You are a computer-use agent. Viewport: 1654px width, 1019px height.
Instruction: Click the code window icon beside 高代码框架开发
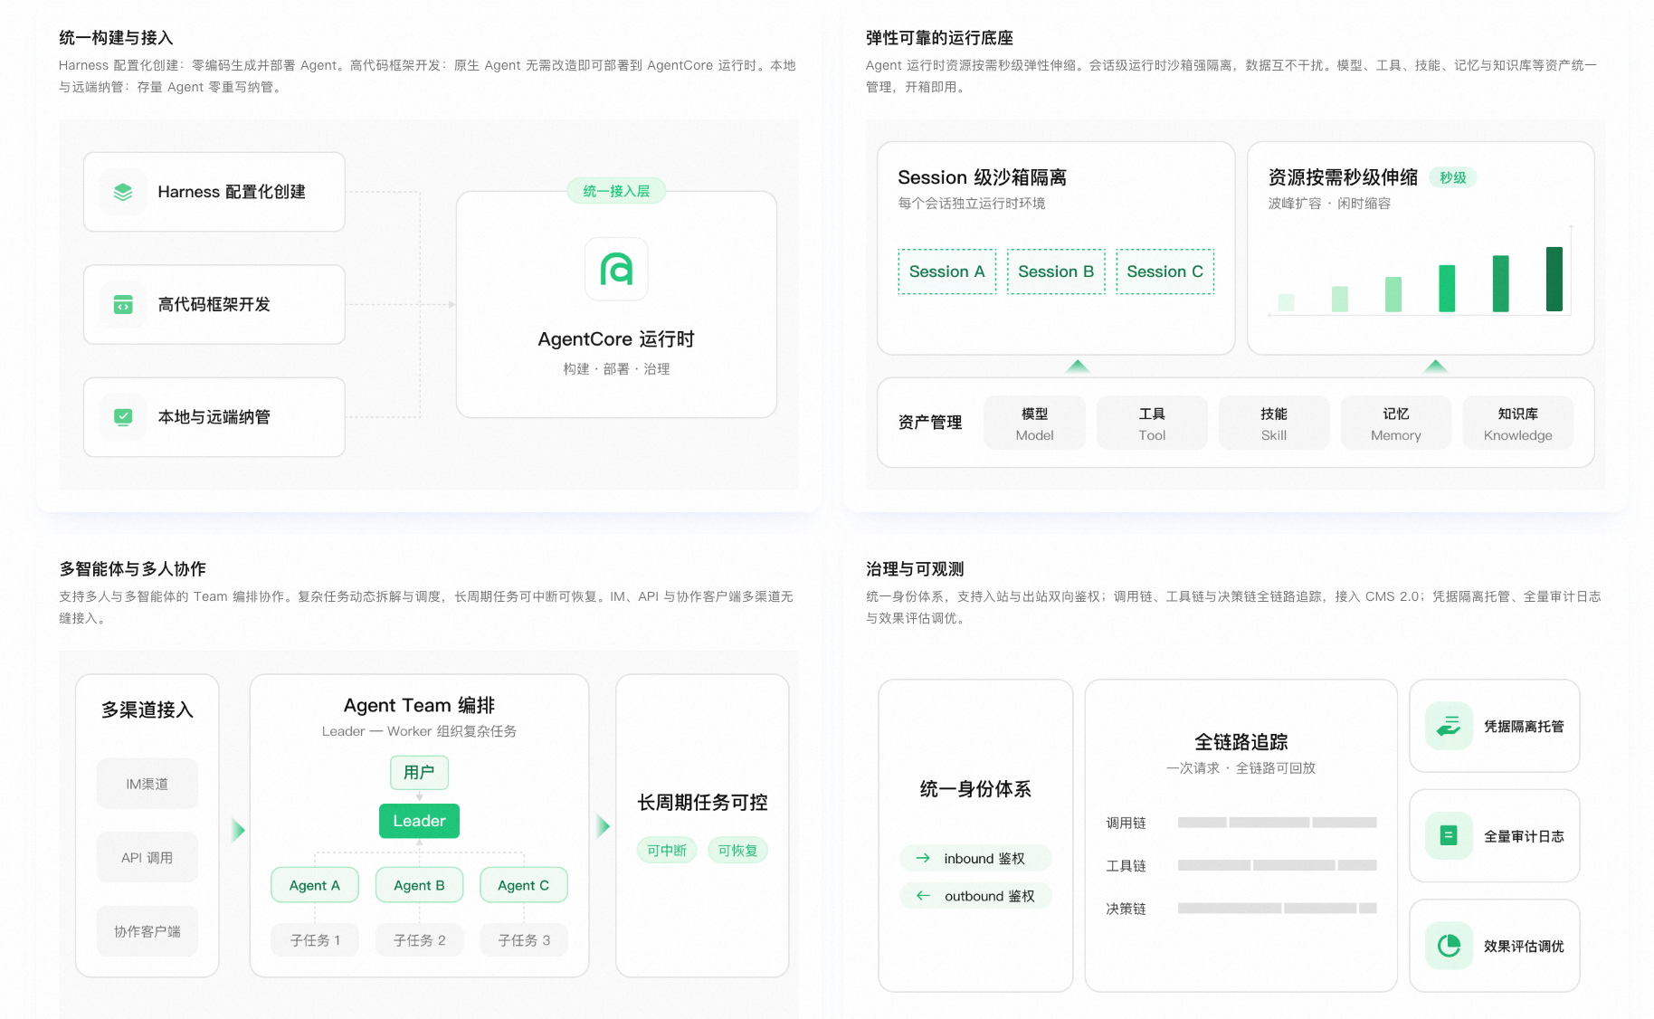pos(123,305)
